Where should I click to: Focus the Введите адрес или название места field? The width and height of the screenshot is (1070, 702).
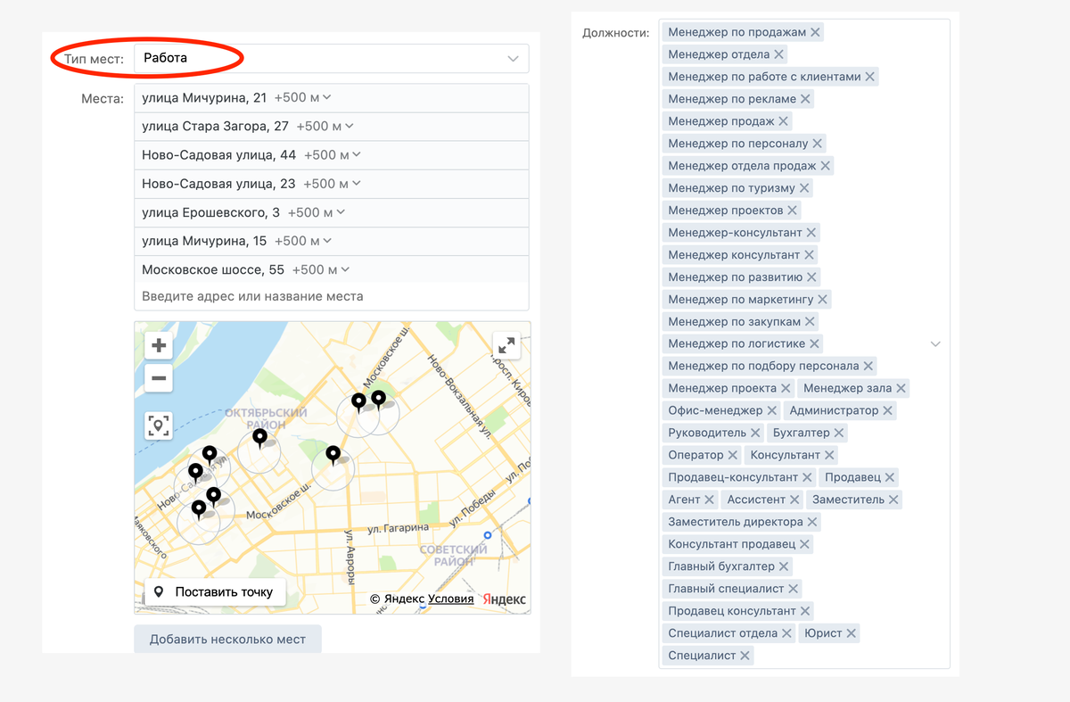(331, 296)
